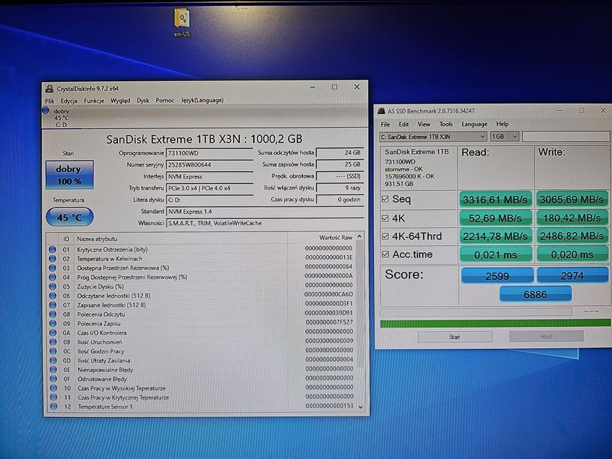Toggle the Acc.time test checkbox
This screenshot has width=612, height=459.
[385, 254]
